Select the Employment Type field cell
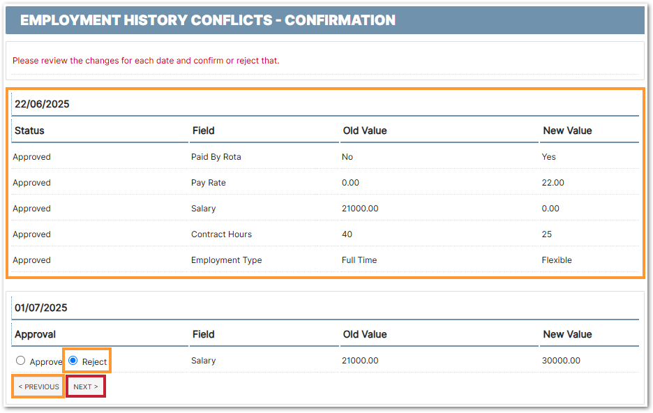Screen dimensions: 653x413 [227, 260]
